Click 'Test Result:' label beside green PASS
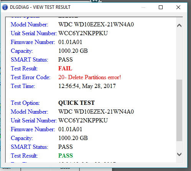Screen dimensions: 191x171 point(24,156)
